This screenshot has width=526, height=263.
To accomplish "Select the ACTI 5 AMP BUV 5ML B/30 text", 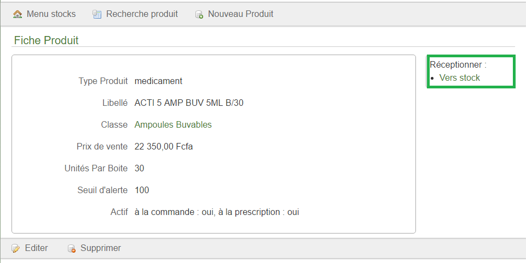I will 189,103.
